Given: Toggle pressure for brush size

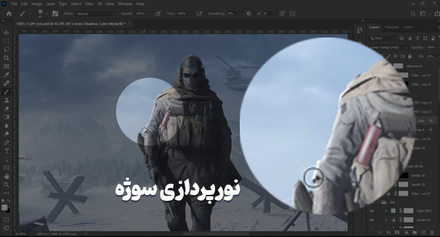Looking at the screenshot, I should point(282,13).
